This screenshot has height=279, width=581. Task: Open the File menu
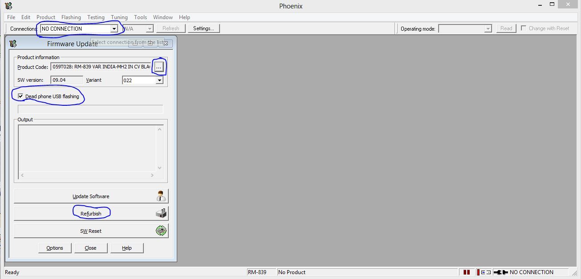pyautogui.click(x=11, y=17)
